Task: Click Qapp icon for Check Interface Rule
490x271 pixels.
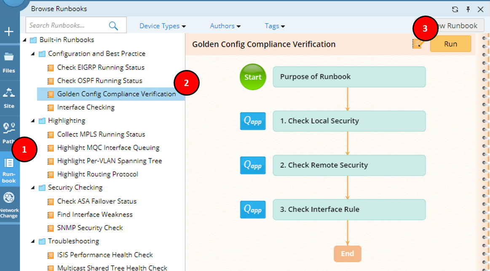Action: pos(253,209)
